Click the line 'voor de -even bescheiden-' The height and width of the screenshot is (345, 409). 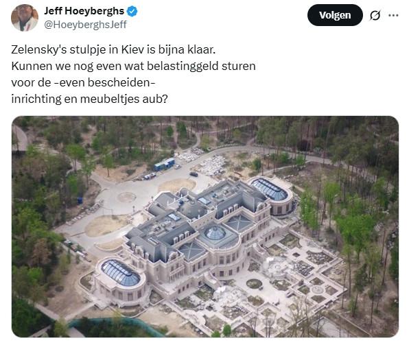83,82
